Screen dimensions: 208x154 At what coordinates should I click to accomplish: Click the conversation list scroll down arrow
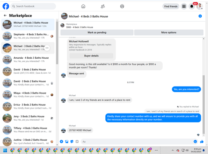(x=57, y=145)
